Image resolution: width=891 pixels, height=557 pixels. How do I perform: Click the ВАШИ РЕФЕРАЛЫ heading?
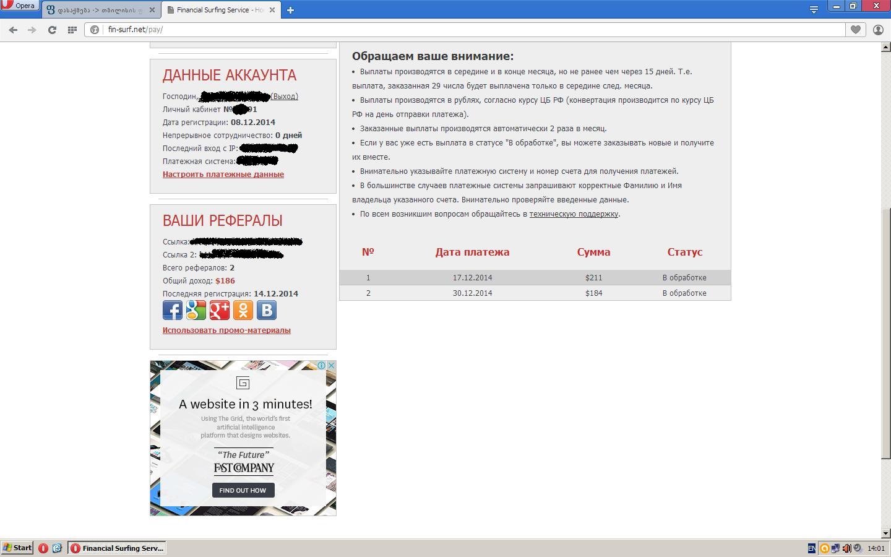(223, 220)
